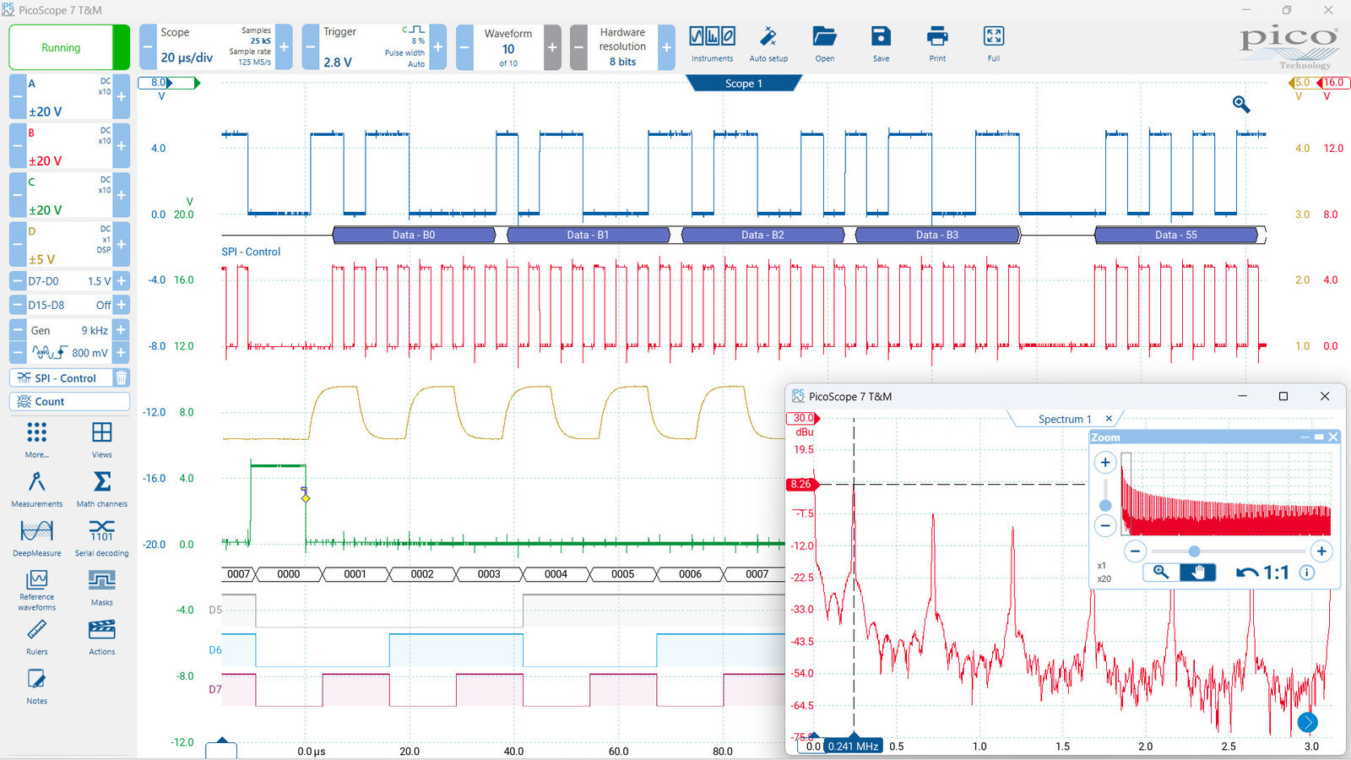Image resolution: width=1351 pixels, height=760 pixels.
Task: Click the yellow trigger marker diamond
Action: click(306, 498)
